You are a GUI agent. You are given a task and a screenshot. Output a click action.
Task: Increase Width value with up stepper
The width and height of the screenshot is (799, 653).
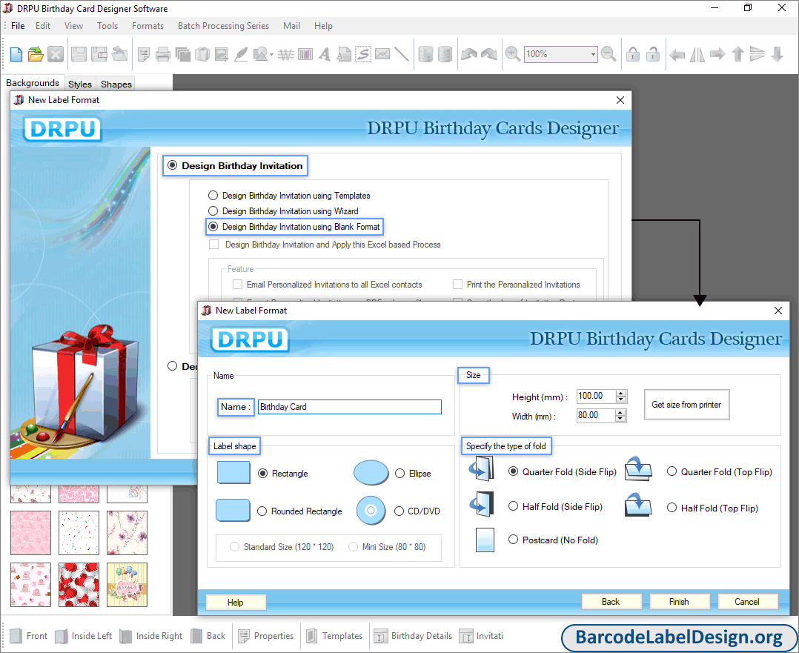[620, 412]
